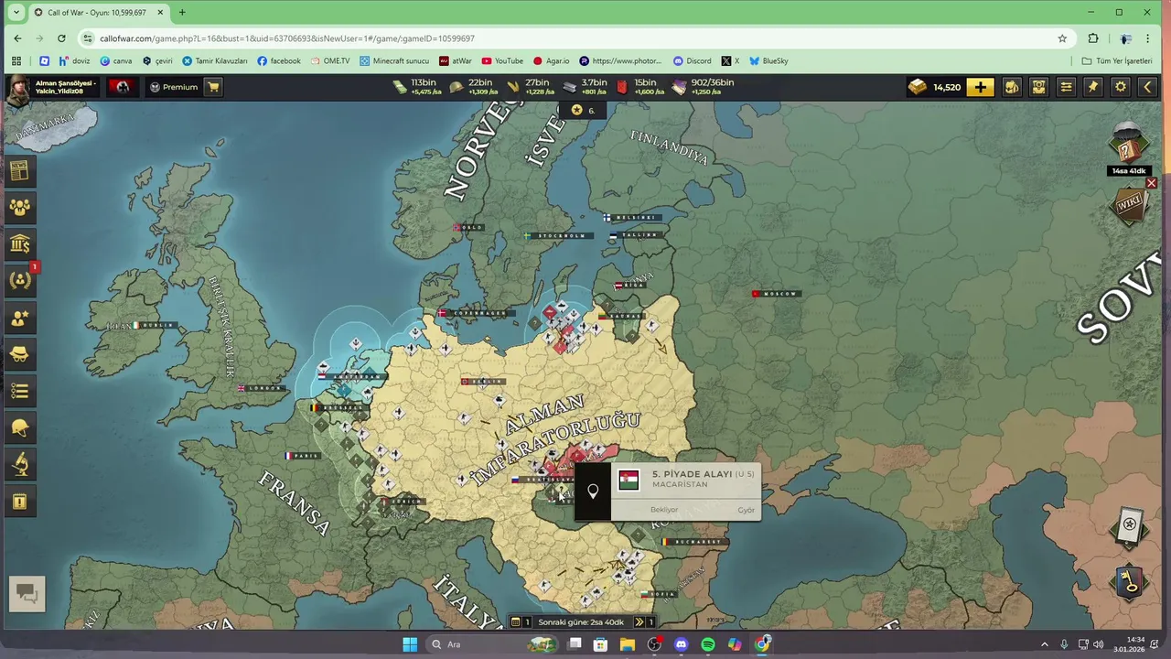
Task: Click the game speed arrows indicator
Action: coord(644,622)
